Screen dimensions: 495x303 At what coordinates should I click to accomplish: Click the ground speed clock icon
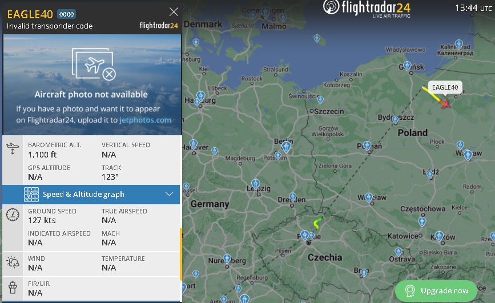(x=13, y=215)
